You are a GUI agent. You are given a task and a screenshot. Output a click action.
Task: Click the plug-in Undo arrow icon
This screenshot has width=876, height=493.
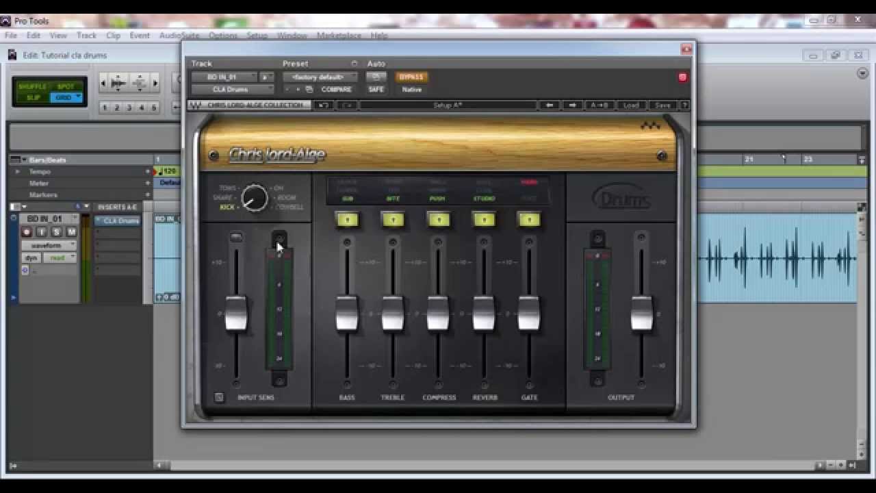click(324, 105)
